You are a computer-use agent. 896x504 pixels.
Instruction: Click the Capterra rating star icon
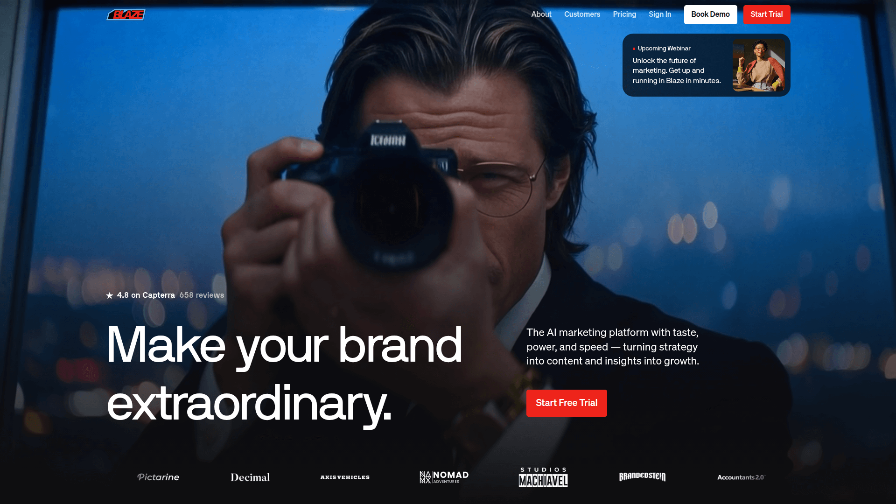110,295
